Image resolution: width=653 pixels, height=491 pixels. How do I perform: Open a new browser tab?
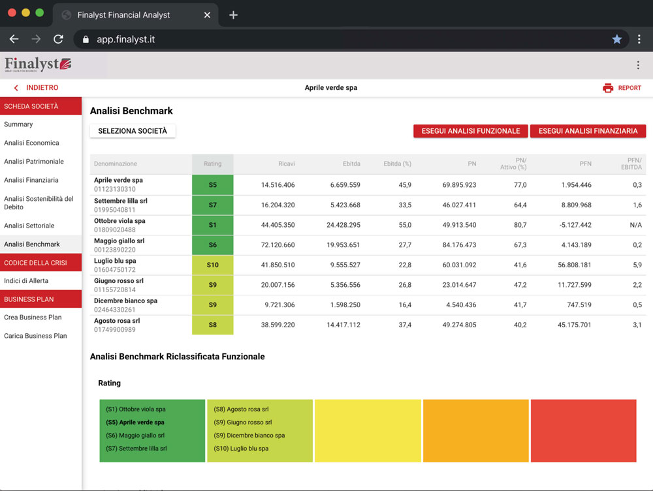pyautogui.click(x=233, y=15)
